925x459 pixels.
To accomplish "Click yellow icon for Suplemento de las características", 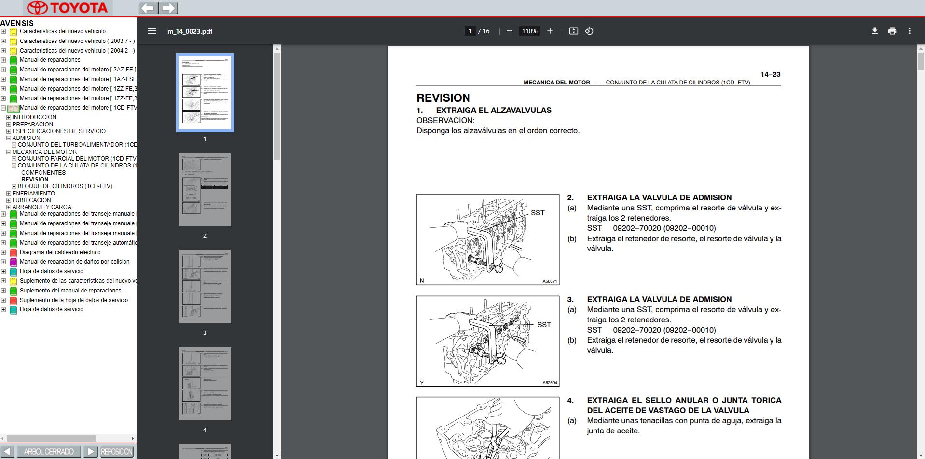I will click(14, 281).
